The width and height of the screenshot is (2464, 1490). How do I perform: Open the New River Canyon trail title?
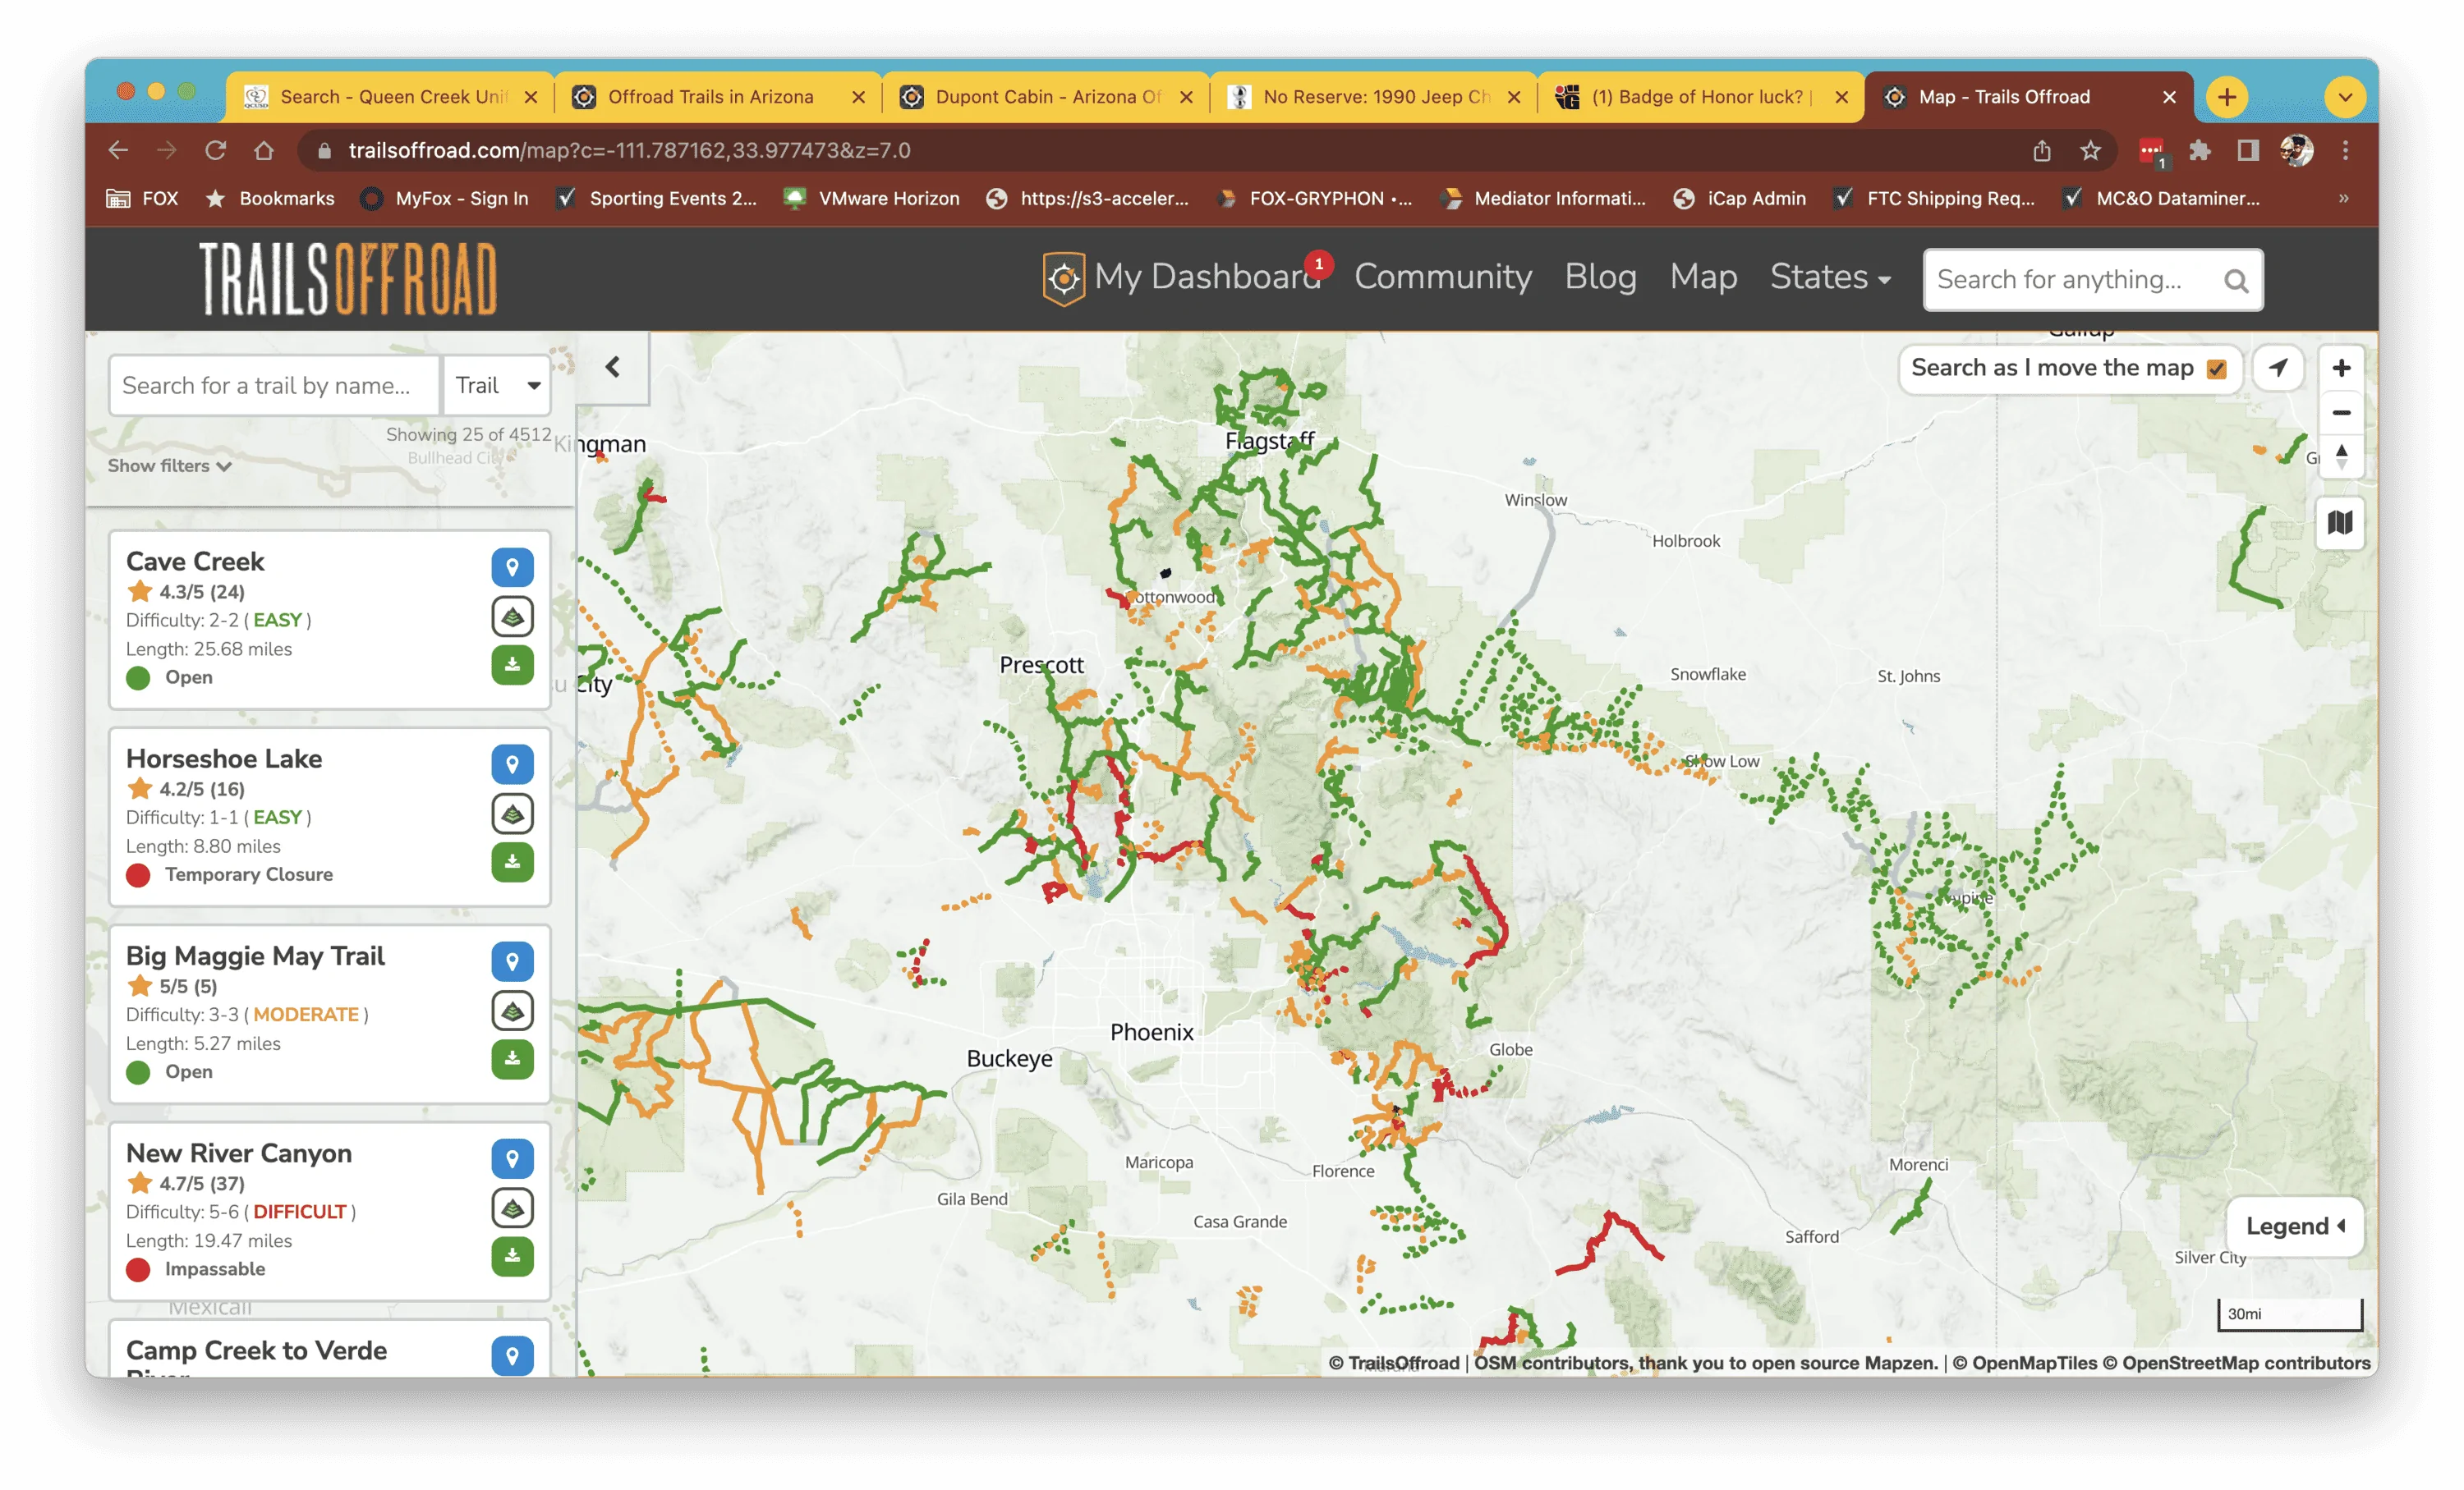[239, 1153]
